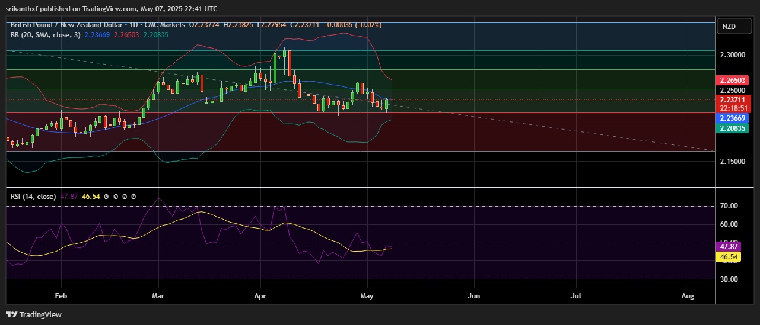Click the publisher header text srikanthxf
Screen dimensions: 760x325
[26, 8]
